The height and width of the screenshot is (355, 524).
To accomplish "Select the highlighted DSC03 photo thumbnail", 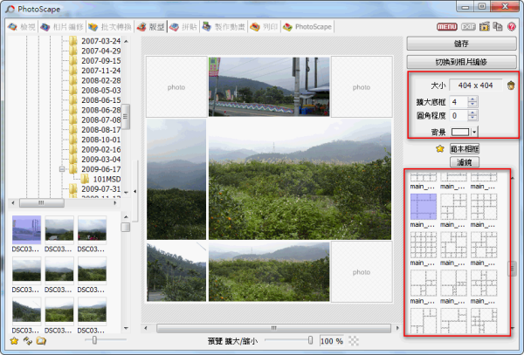I will (x=27, y=230).
